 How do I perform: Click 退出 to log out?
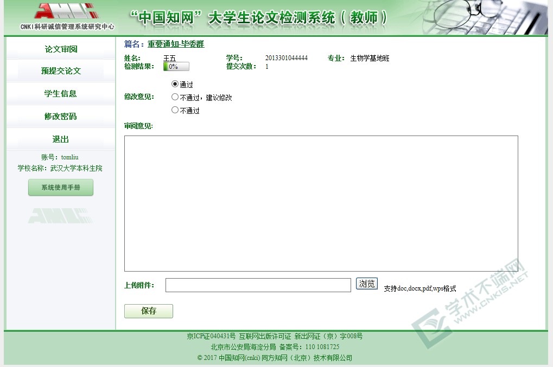click(x=61, y=139)
